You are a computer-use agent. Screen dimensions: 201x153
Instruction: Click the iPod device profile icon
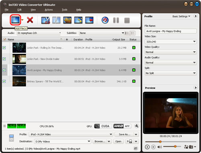tap(11, 138)
